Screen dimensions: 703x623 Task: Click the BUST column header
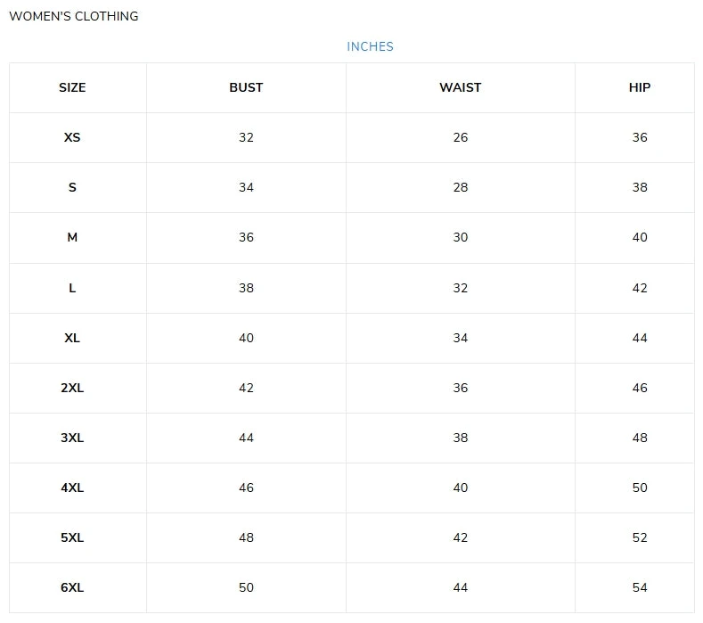pyautogui.click(x=246, y=87)
